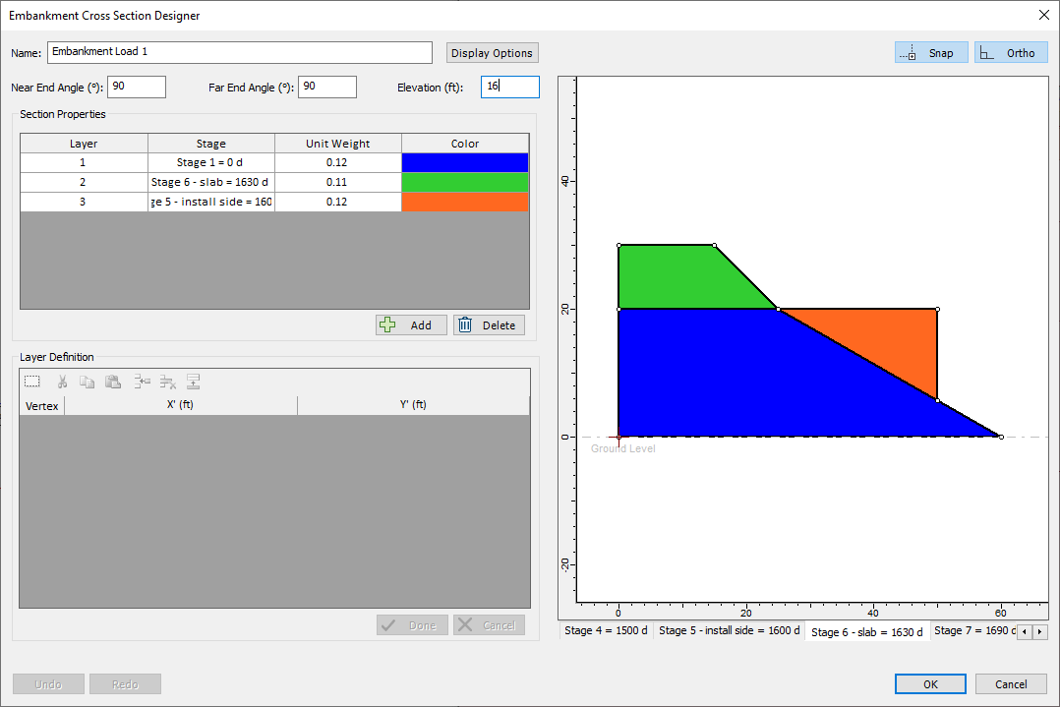Toggle the Ortho mode button
Image resolution: width=1060 pixels, height=707 pixels.
(x=1011, y=53)
